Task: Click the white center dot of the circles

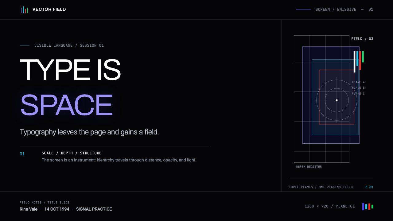Action: click(337, 100)
